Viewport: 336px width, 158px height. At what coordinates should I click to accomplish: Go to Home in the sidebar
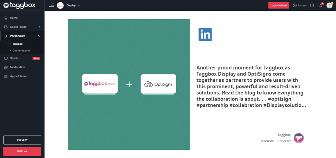14,18
